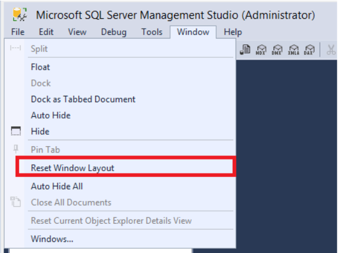This screenshot has height=253, width=339.
Task: Open the Windows... dialog entry
Action: 52,239
